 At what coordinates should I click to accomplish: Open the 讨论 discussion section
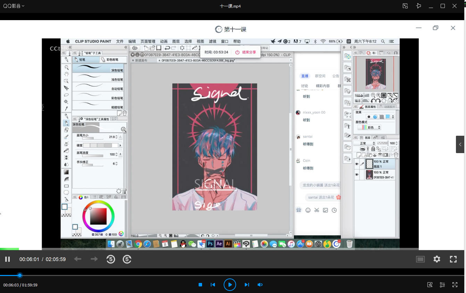click(305, 86)
